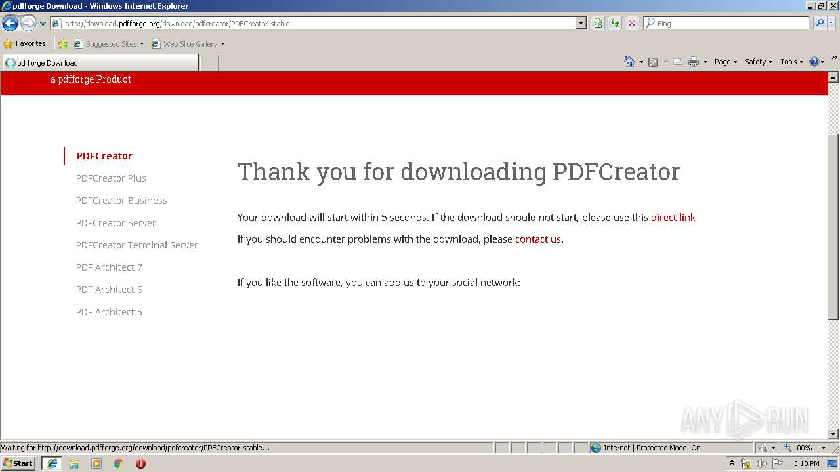Click the contact us link
Screen dimensions: 840x472
pos(538,239)
